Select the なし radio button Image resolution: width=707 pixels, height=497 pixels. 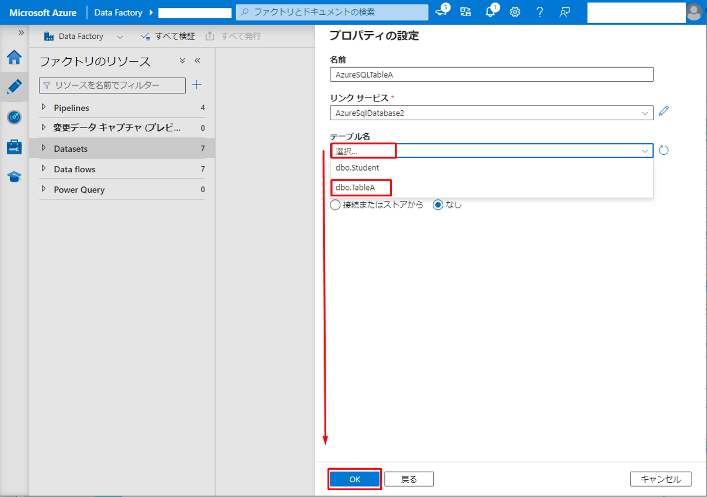click(x=438, y=205)
